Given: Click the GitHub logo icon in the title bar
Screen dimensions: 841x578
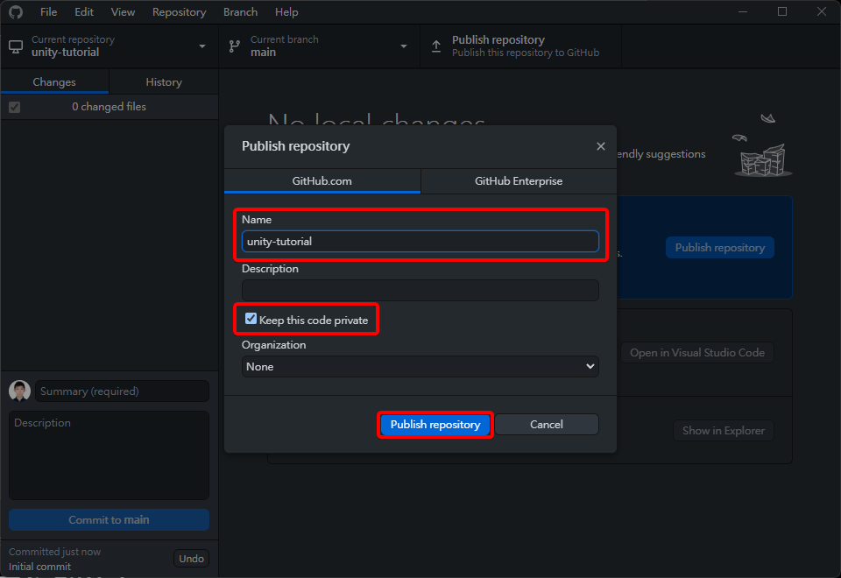Looking at the screenshot, I should click(x=16, y=11).
